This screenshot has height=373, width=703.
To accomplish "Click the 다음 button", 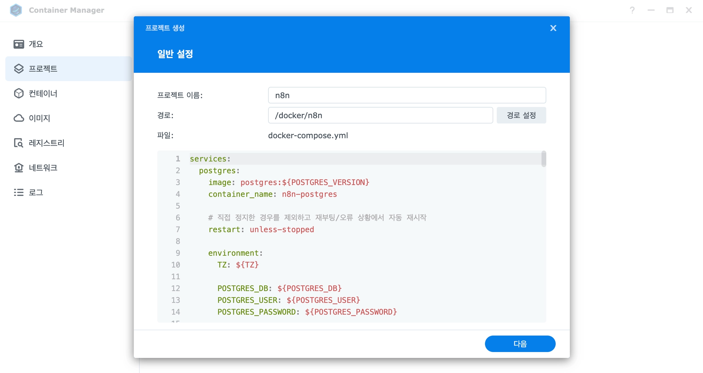I will pyautogui.click(x=520, y=344).
